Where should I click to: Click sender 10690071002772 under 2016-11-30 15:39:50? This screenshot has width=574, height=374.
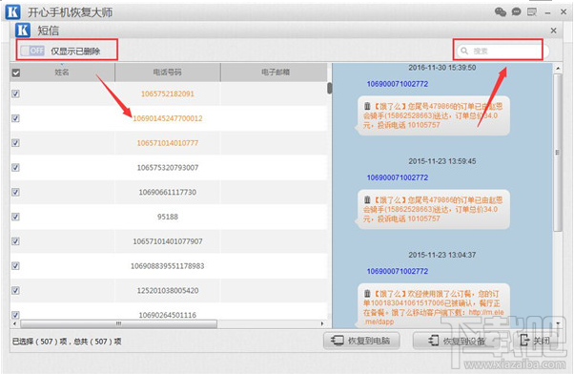coord(398,84)
